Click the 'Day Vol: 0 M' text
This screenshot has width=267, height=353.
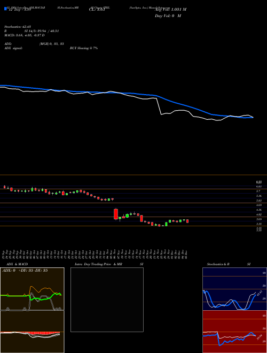coord(168,16)
